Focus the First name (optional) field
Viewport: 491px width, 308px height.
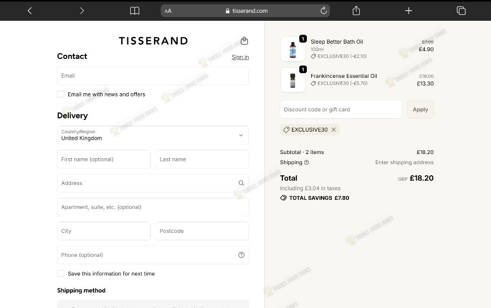(x=104, y=159)
